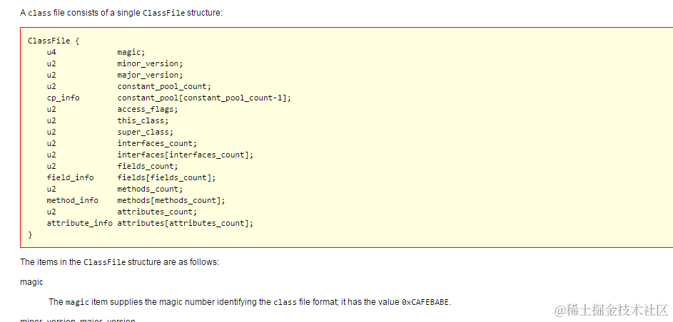Select the 'access_flags;' line
673x322 pixels.
[x=148, y=109]
